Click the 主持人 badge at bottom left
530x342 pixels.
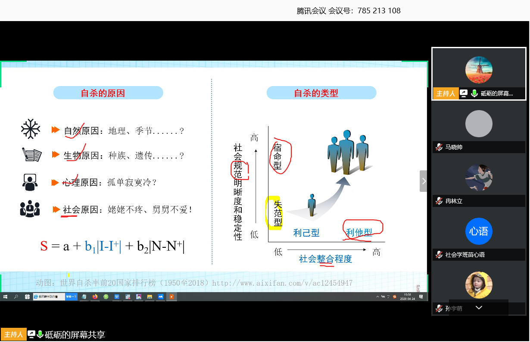pos(13,335)
